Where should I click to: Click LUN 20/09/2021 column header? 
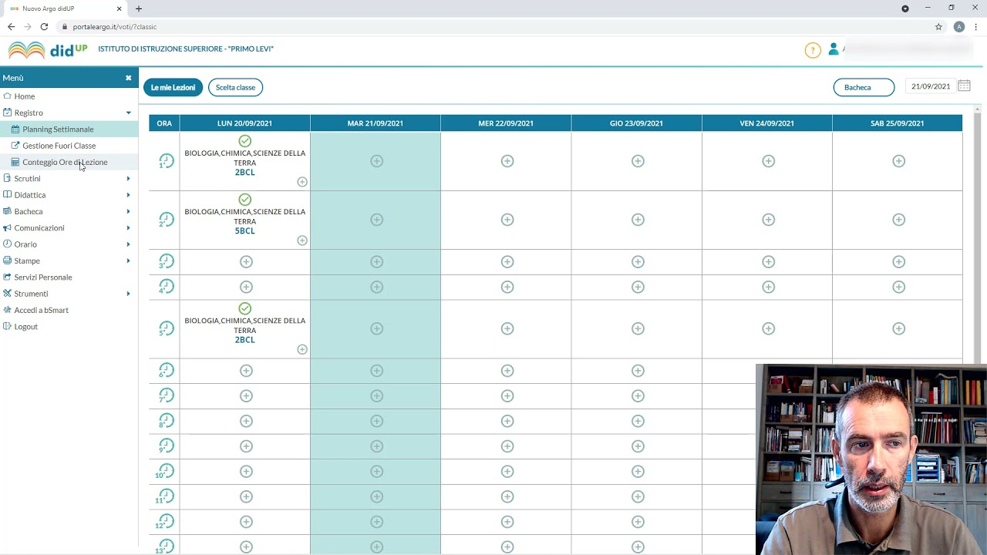tap(244, 123)
